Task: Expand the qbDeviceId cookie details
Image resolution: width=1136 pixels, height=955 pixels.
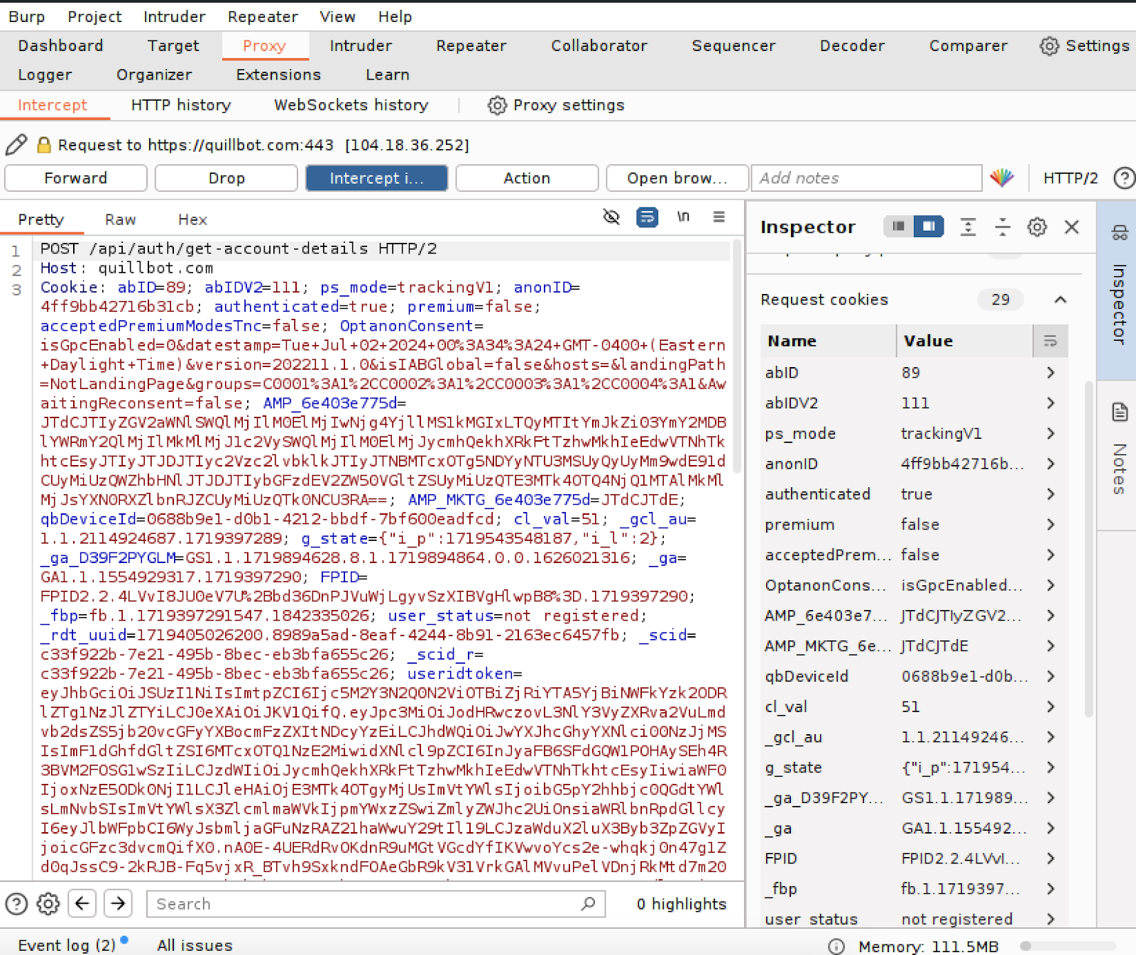Action: 1050,677
